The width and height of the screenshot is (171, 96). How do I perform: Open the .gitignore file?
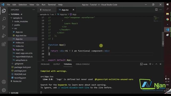tap(19, 64)
